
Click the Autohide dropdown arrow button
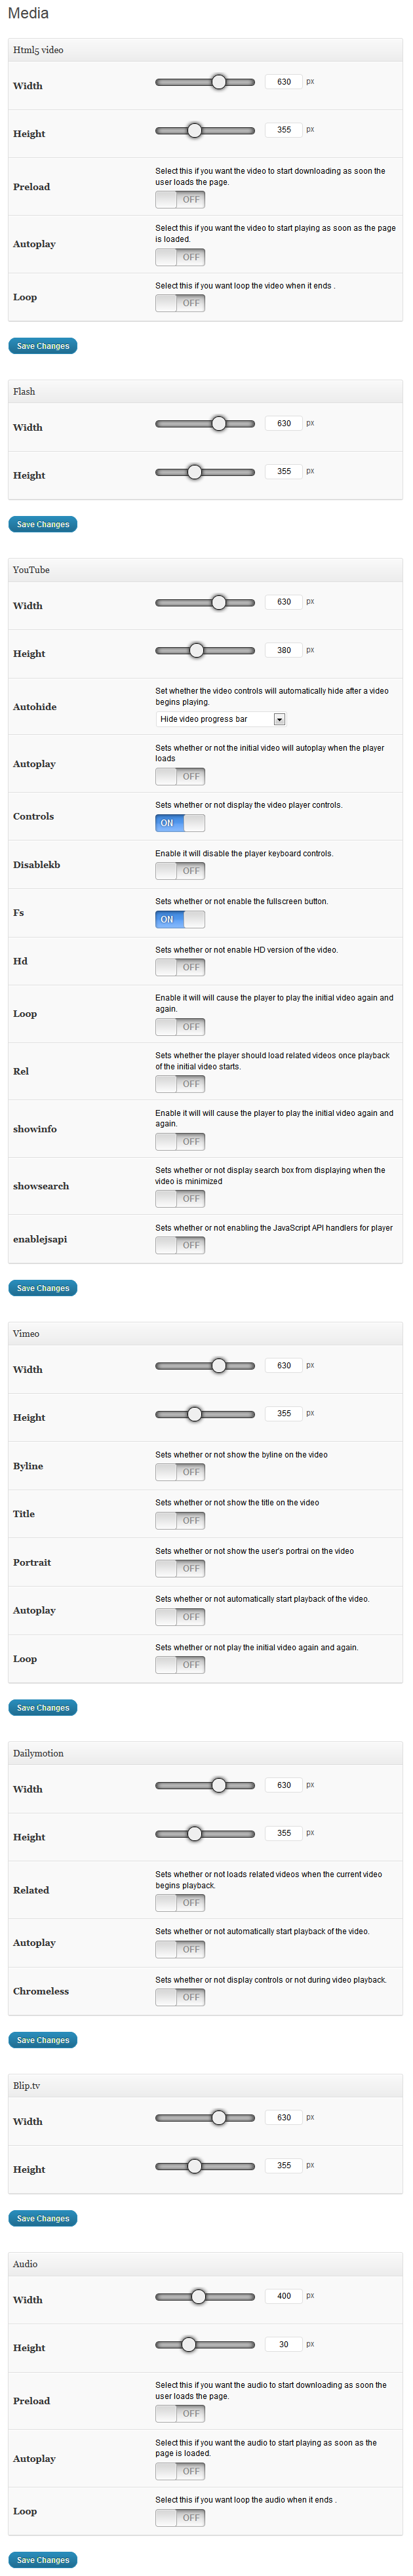click(279, 719)
